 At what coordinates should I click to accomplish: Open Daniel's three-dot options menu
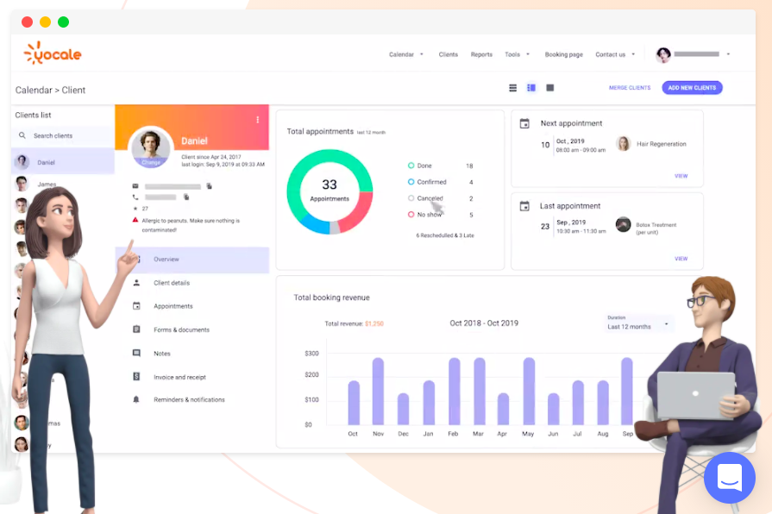click(258, 120)
